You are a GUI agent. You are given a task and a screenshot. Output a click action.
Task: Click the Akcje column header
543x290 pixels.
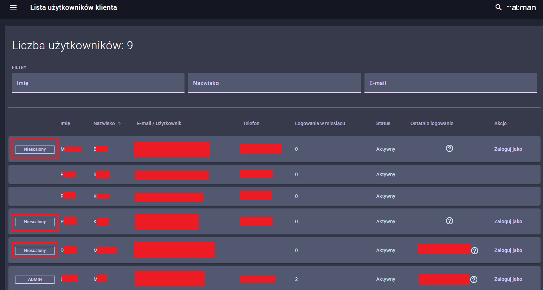(500, 123)
